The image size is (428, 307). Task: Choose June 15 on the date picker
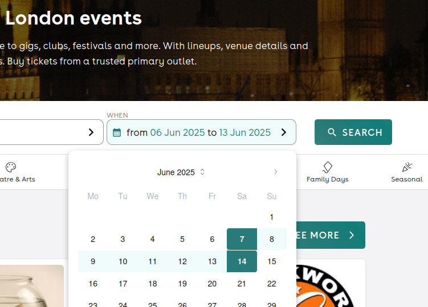(272, 261)
